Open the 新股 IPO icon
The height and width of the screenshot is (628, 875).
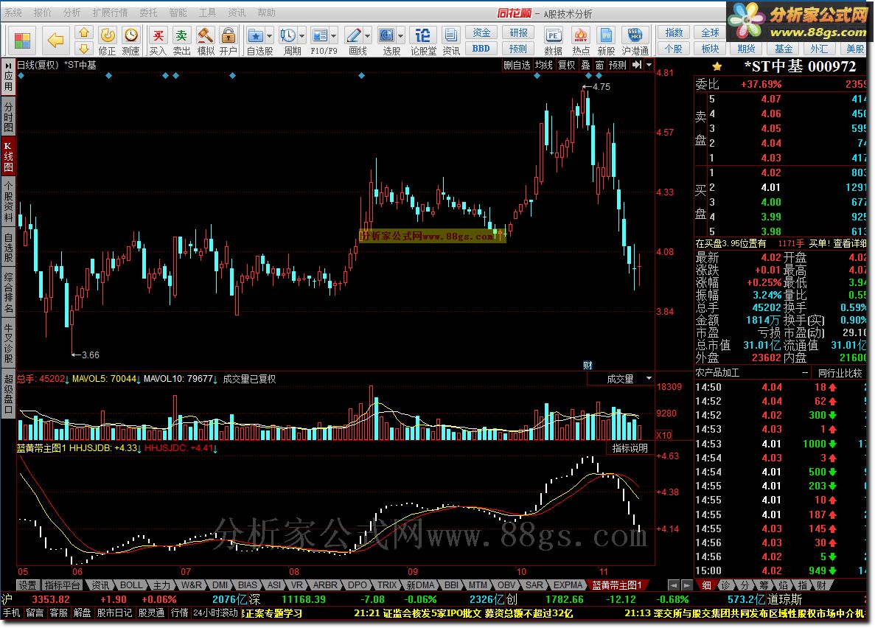click(606, 36)
